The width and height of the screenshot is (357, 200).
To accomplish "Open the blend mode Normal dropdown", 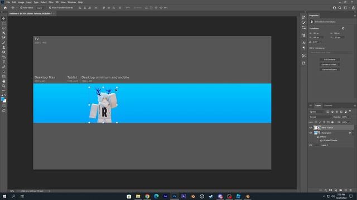I will [x=320, y=117].
